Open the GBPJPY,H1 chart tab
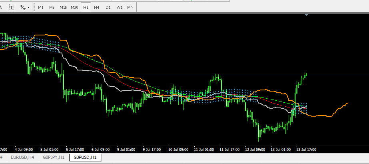The height and width of the screenshot is (164, 369). point(54,157)
